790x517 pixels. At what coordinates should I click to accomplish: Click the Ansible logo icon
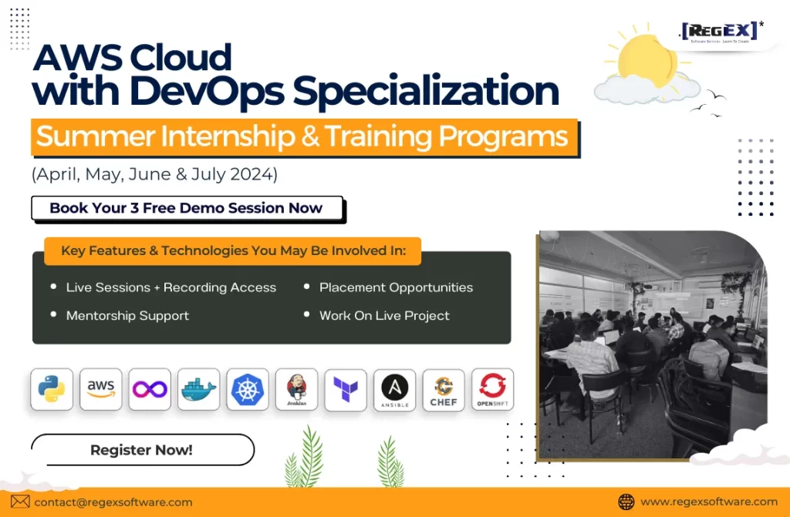click(x=394, y=390)
